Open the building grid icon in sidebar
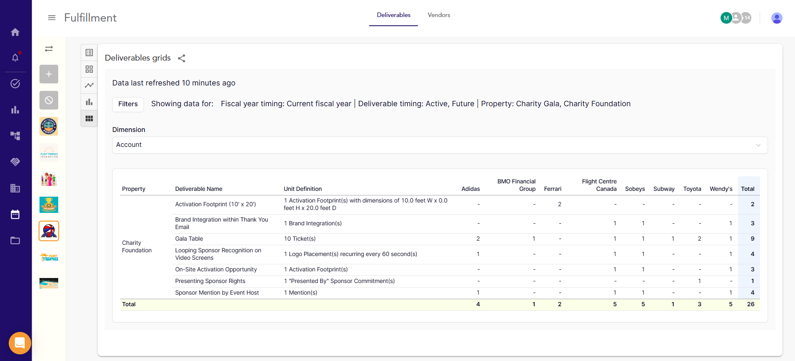 tap(15, 188)
